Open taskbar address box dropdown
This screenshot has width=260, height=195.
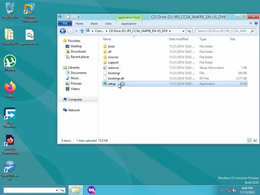click(x=57, y=190)
